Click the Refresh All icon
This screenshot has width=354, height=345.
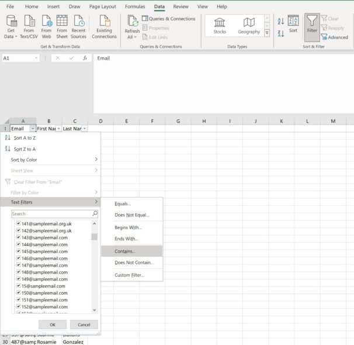[x=132, y=22]
